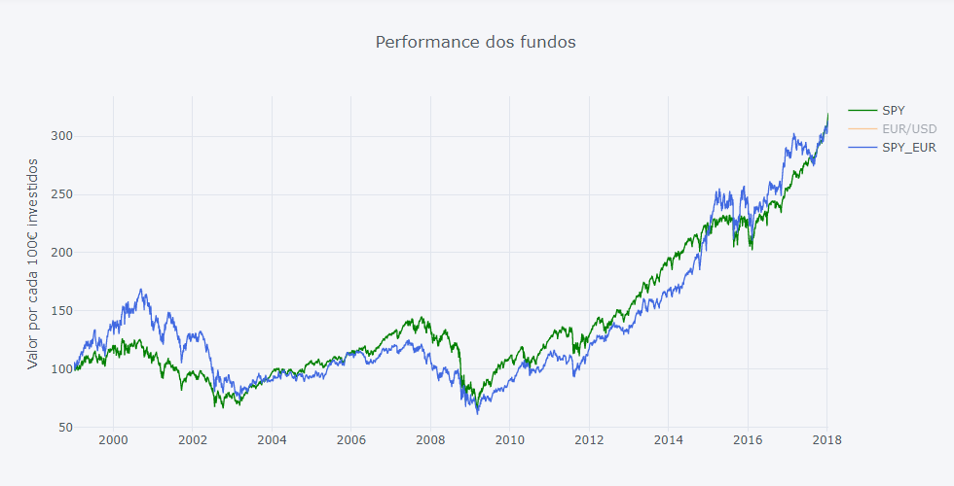Click the blue SPY_EUR legend line swatch
The image size is (954, 486).
[862, 148]
